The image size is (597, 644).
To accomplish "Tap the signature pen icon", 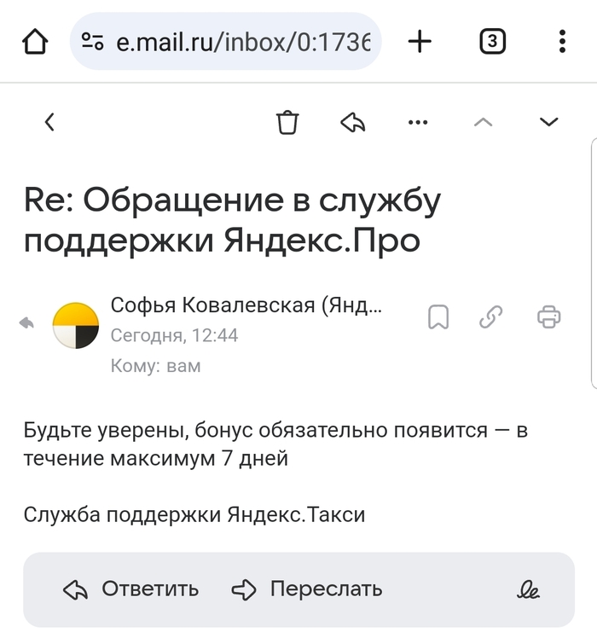I will point(529,589).
